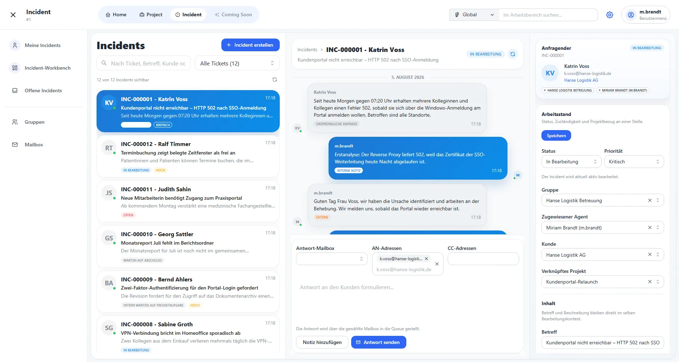The height and width of the screenshot is (362, 679).
Task: Click the Incidents breadcrumb link
Action: tap(307, 50)
